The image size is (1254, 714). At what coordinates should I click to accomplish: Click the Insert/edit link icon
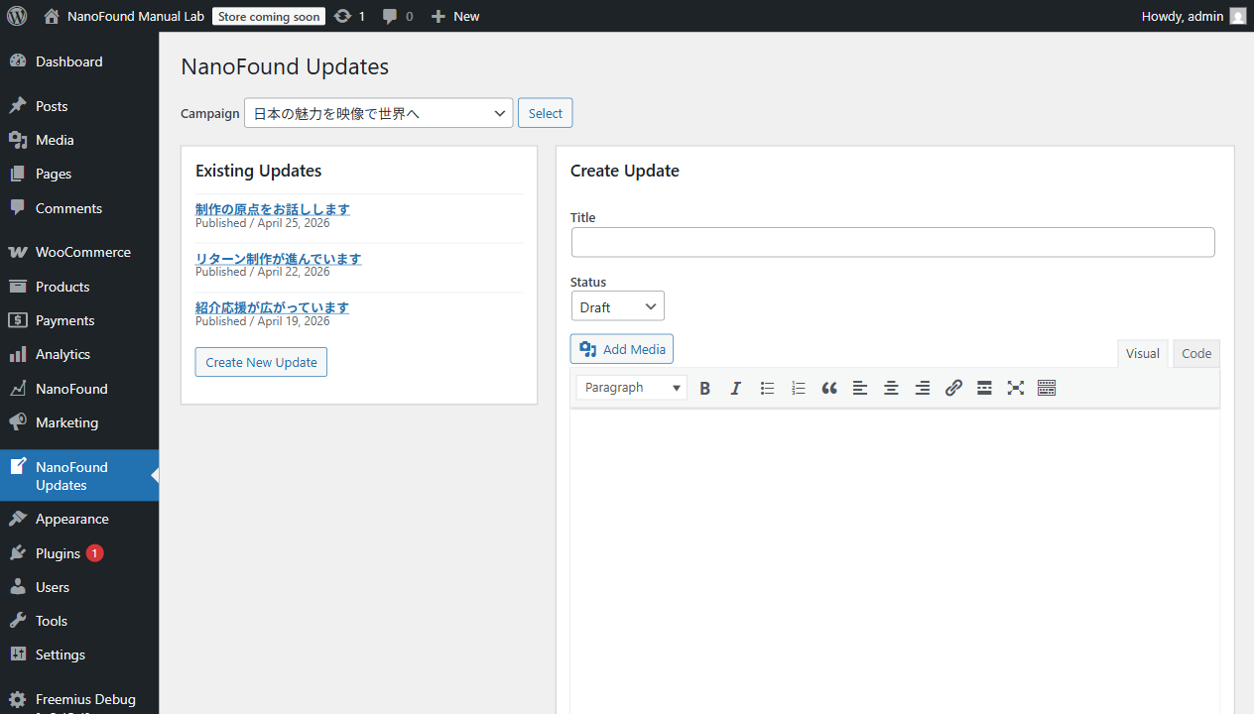[x=953, y=388]
